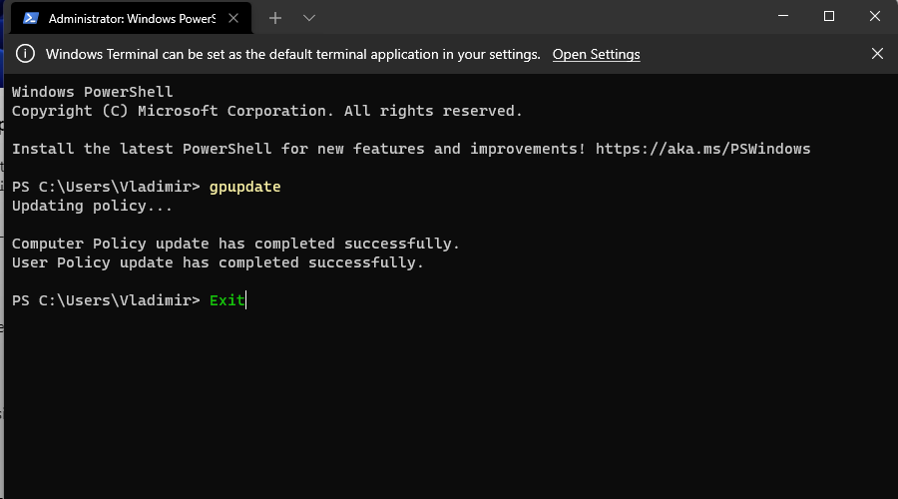898x499 pixels.
Task: Click the PowerShell icon in the tab
Action: pos(30,18)
